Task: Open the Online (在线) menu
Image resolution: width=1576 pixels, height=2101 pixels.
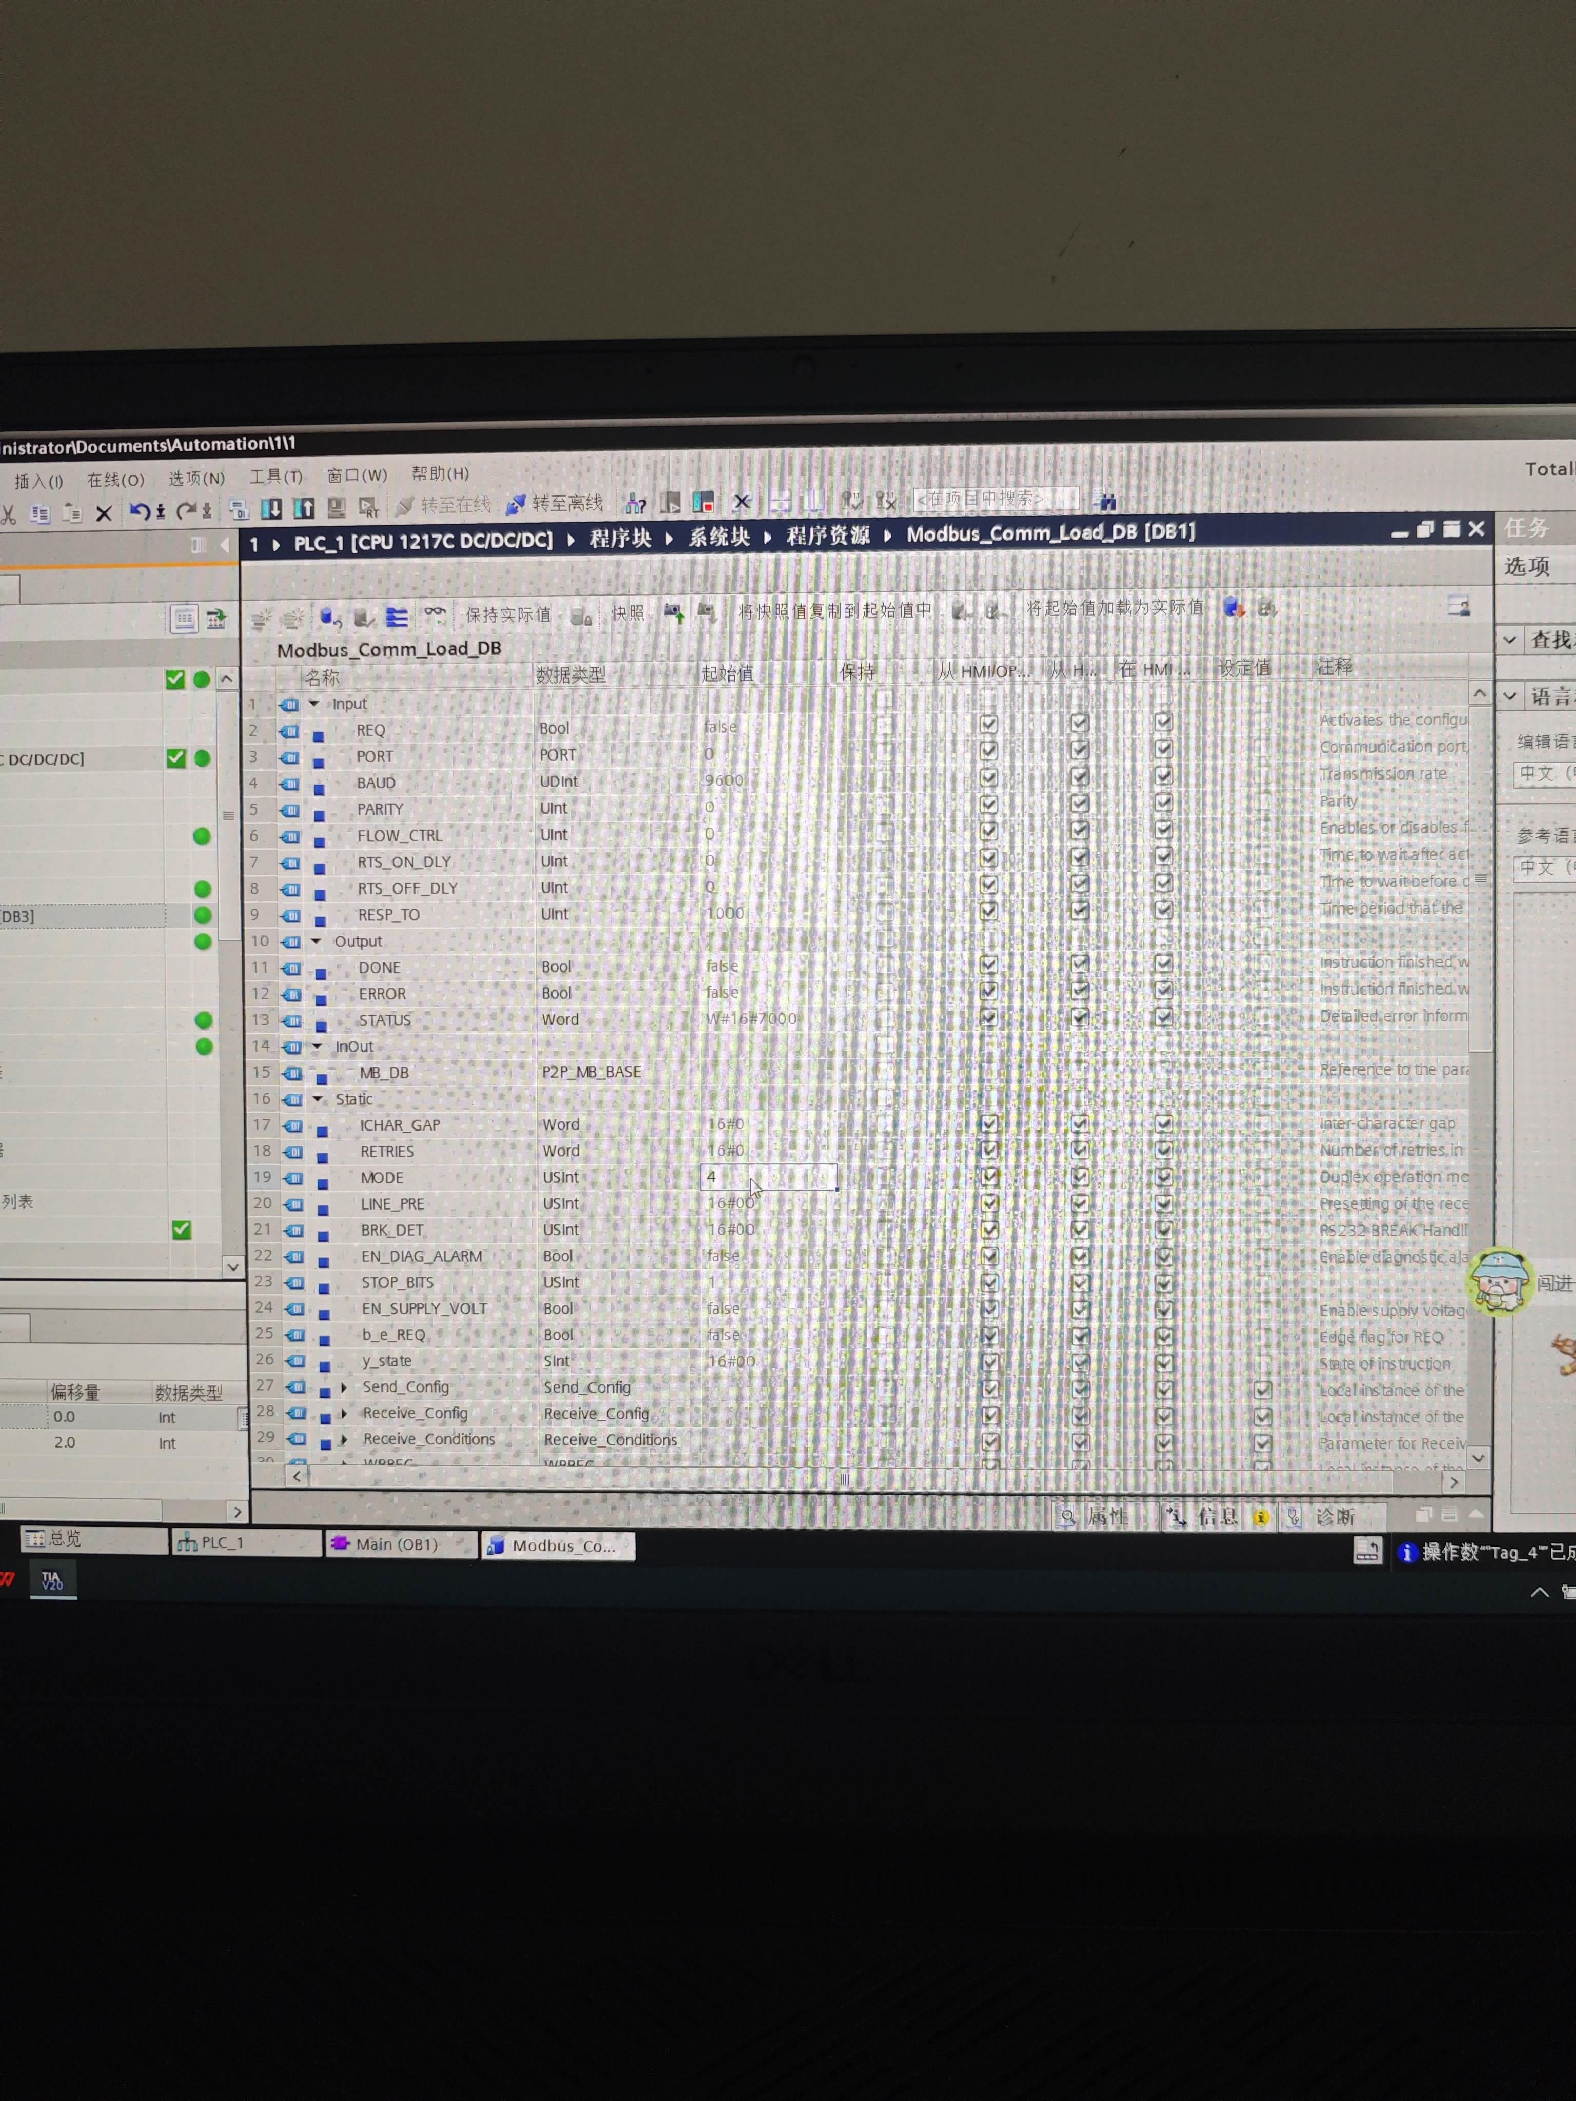Action: 115,481
